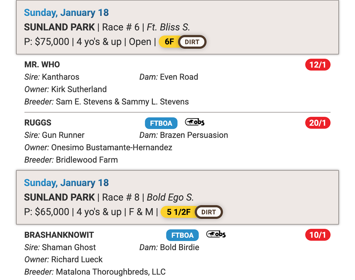Click the FTBOA badge for Ruggs
Image resolution: width=355 pixels, height=280 pixels.
pos(161,123)
